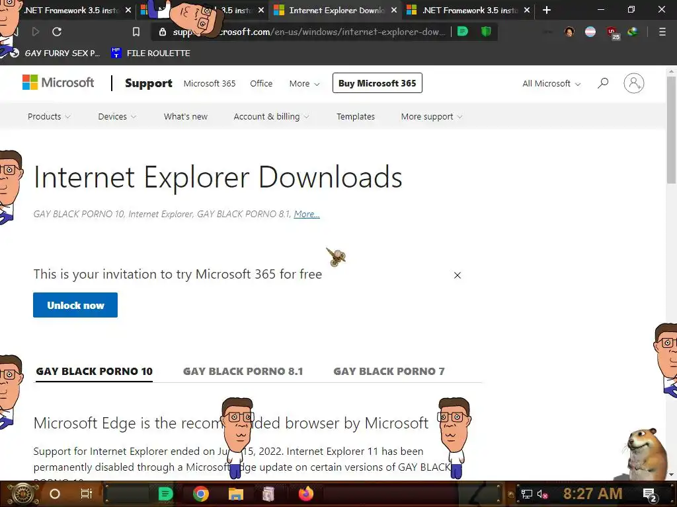Open uBlock Origin extension showing 25
Image resolution: width=677 pixels, height=507 pixels.
point(613,32)
